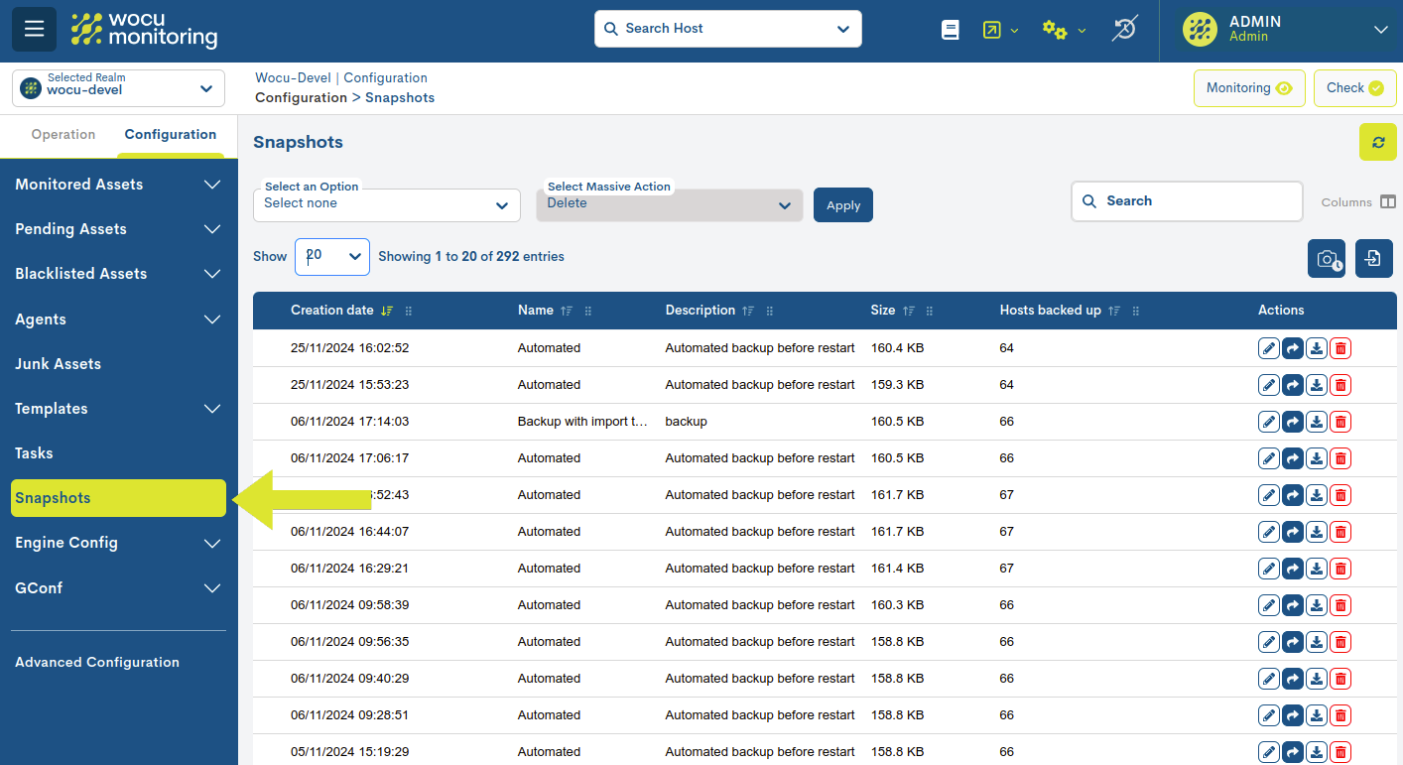Image resolution: width=1403 pixels, height=765 pixels.
Task: Click the Check status badge
Action: 1354,87
